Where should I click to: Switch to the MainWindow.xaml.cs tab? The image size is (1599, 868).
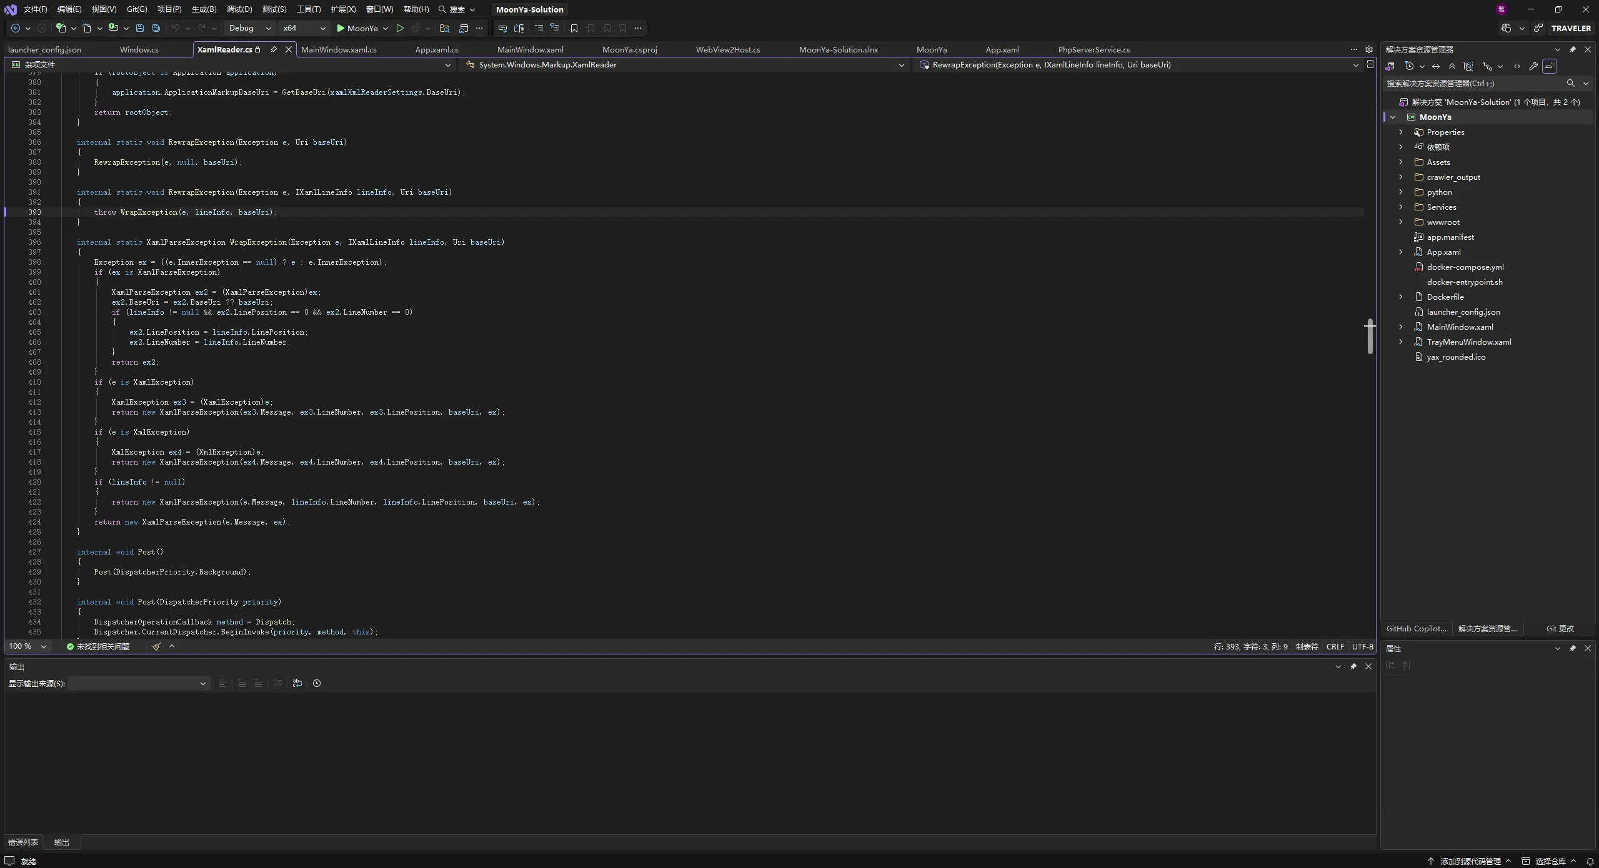tap(339, 49)
